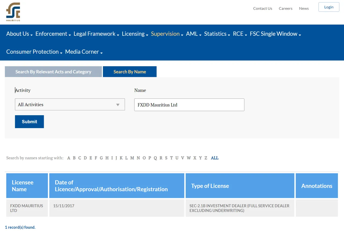Filter names starting with letter X

click(x=195, y=158)
